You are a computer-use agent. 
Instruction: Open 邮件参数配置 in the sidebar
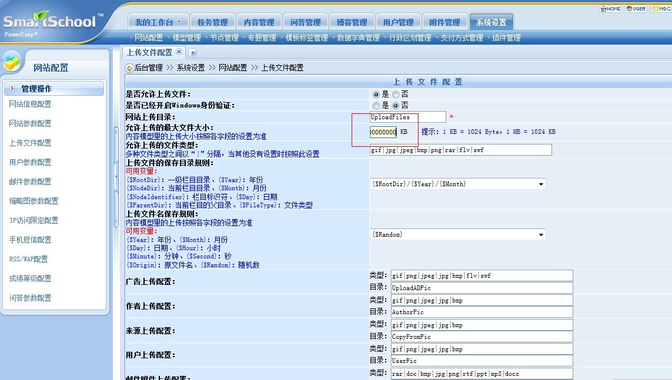30,181
